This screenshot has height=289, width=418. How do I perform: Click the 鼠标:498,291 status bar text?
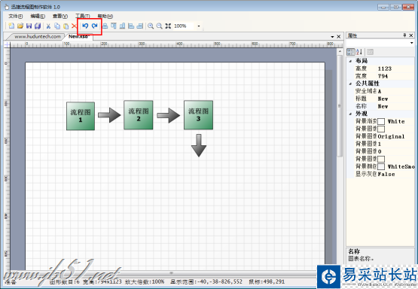tap(267, 281)
